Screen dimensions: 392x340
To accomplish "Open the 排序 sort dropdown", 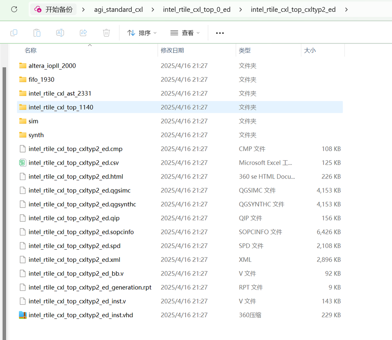I will tap(142, 33).
